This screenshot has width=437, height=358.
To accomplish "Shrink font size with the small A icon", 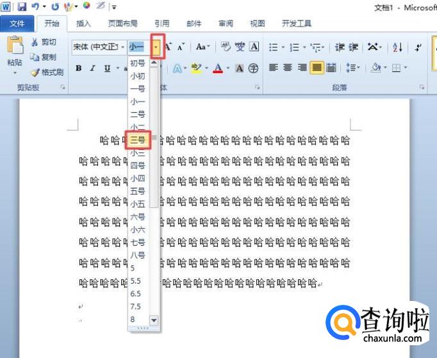I will (x=181, y=47).
